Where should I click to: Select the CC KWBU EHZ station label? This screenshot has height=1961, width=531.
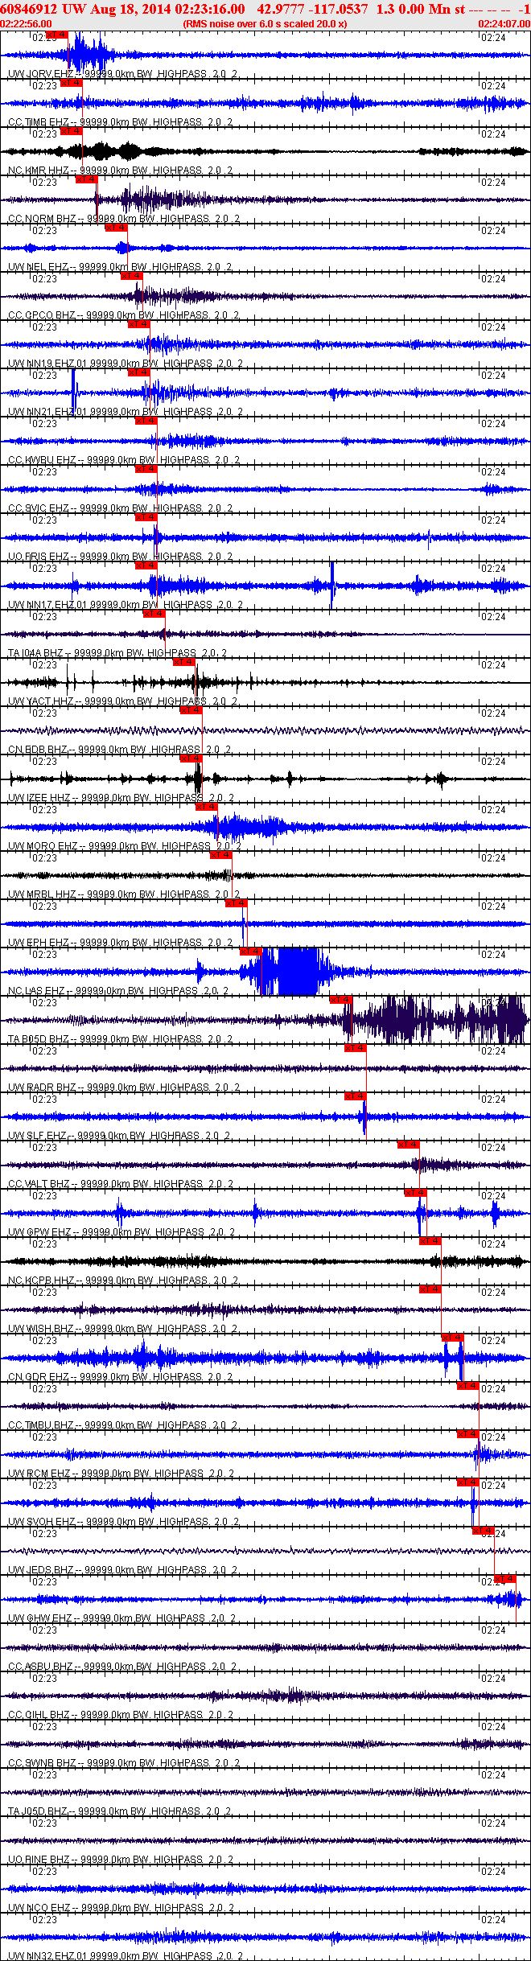click(42, 460)
